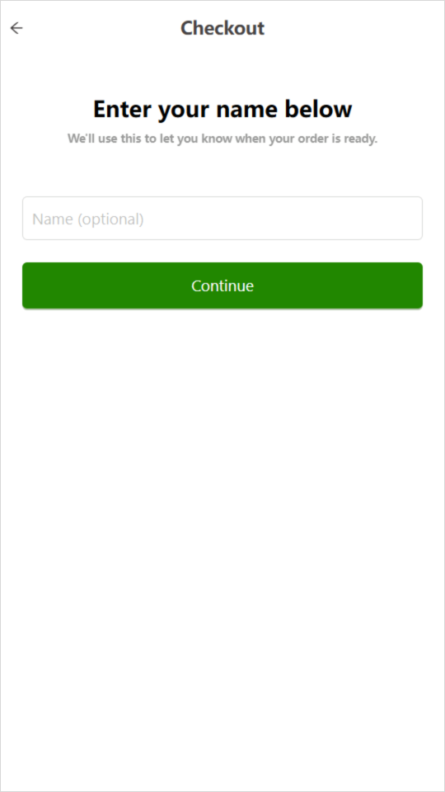The image size is (445, 792).
Task: Go back using the left arrow icon
Action: click(16, 28)
